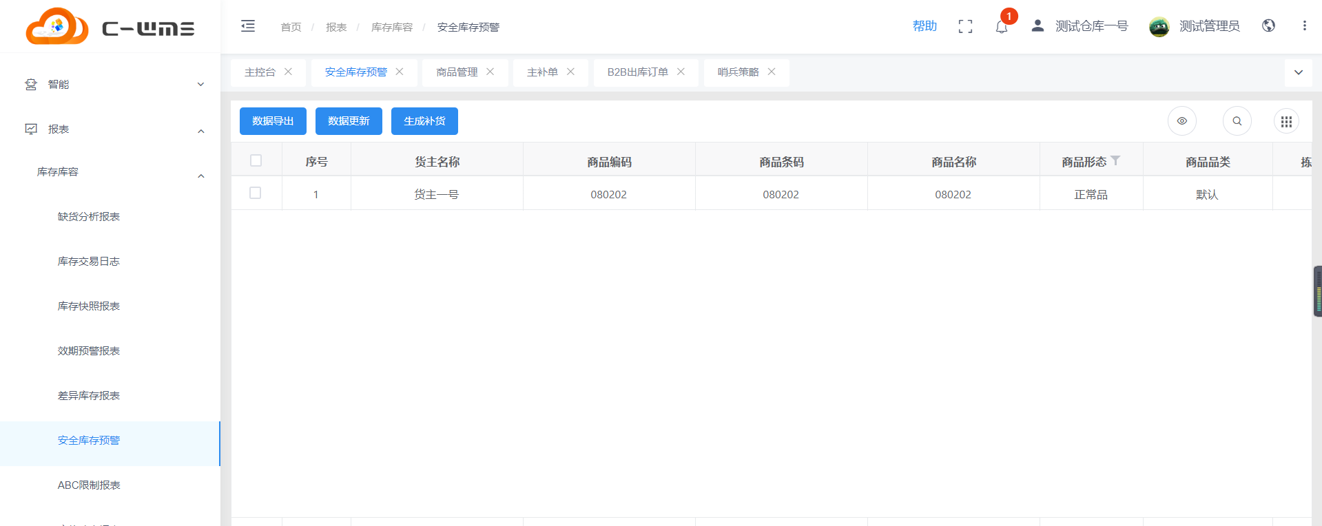
Task: Close the B2B出库订单 tab
Action: point(681,72)
